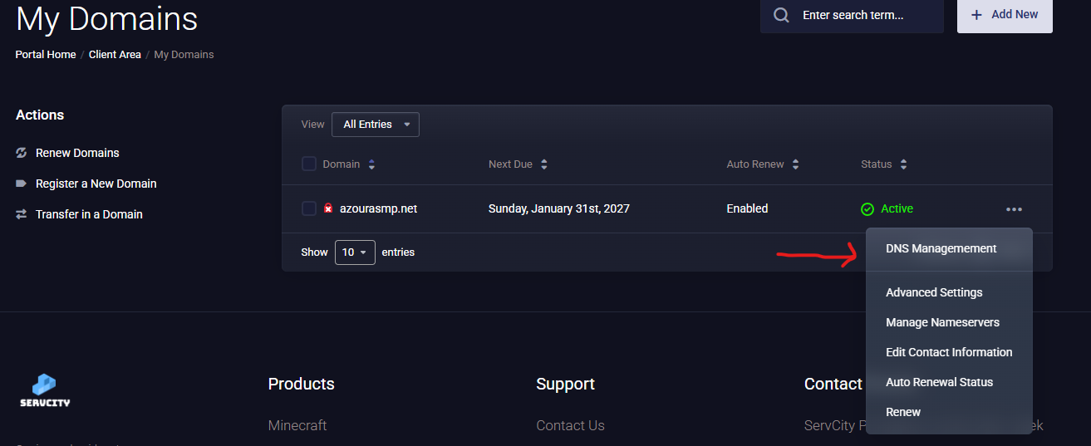Click the ServCity logo in footer
Viewport: 1091px width, 446px height.
point(45,390)
